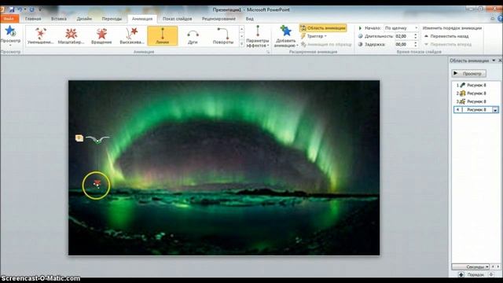
Task: Select the Выскакивание bounce animation
Action: (x=132, y=35)
